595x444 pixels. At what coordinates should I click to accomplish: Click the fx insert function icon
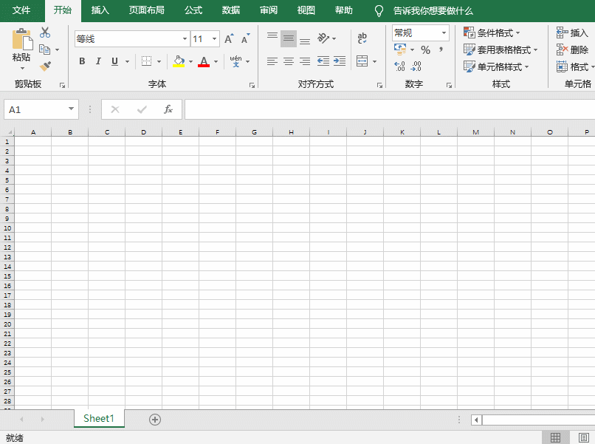[x=168, y=109]
